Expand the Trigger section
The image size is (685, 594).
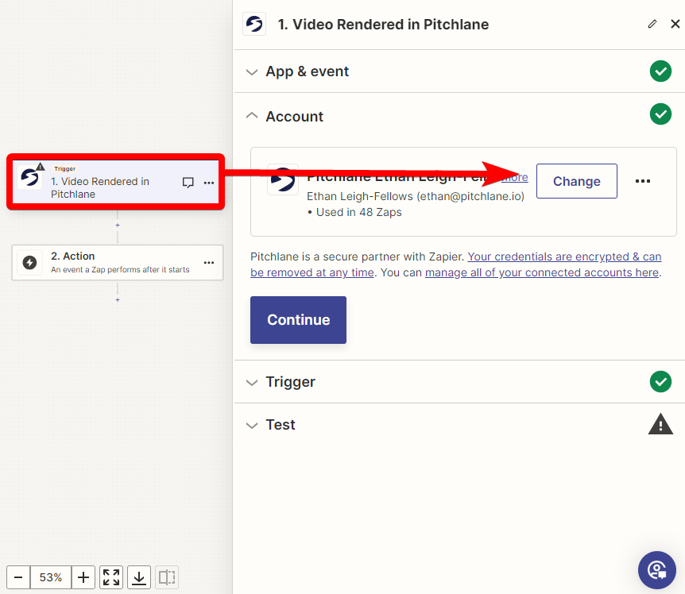[252, 383]
